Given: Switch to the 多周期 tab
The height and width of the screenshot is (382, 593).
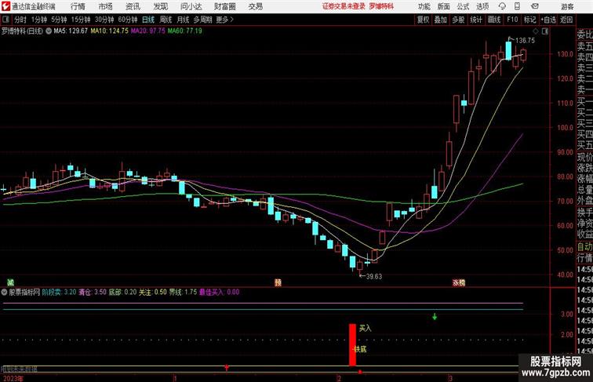Looking at the screenshot, I should (202, 20).
